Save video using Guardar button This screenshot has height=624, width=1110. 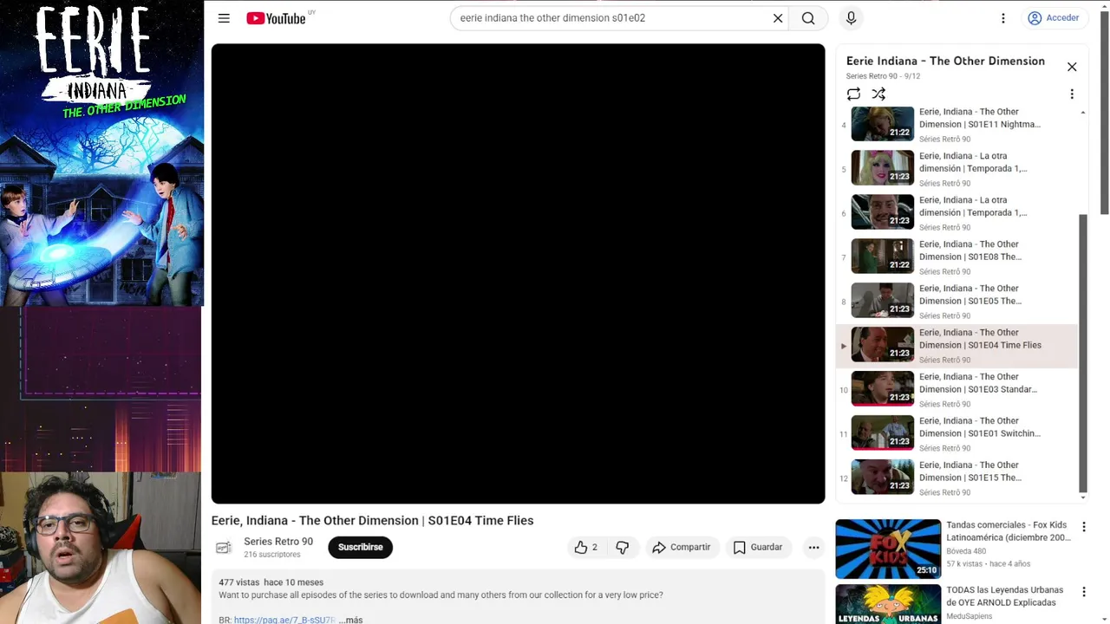758,547
